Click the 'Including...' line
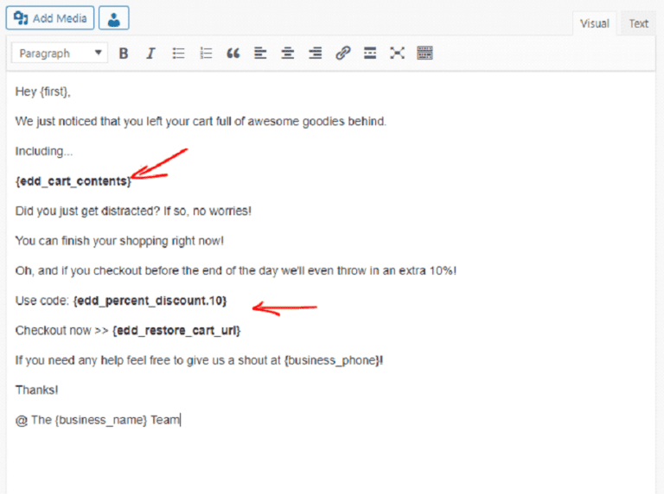This screenshot has width=664, height=494. [44, 151]
